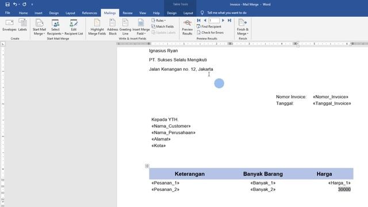Open the first Design tab beside Insert
The width and height of the screenshot is (368, 207).
click(53, 13)
